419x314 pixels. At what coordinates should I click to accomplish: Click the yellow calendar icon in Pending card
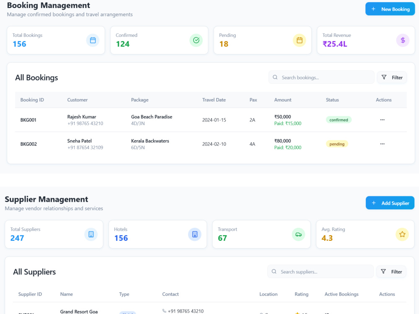click(300, 40)
